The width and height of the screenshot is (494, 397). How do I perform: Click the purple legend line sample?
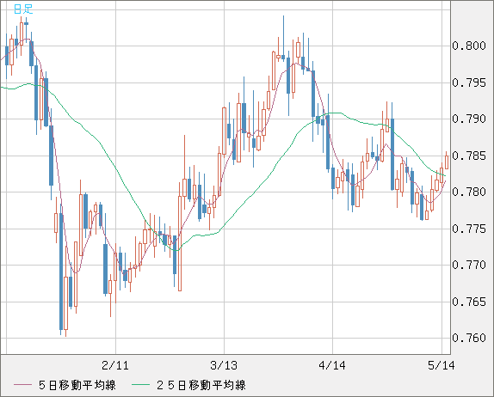pyautogui.click(x=22, y=385)
